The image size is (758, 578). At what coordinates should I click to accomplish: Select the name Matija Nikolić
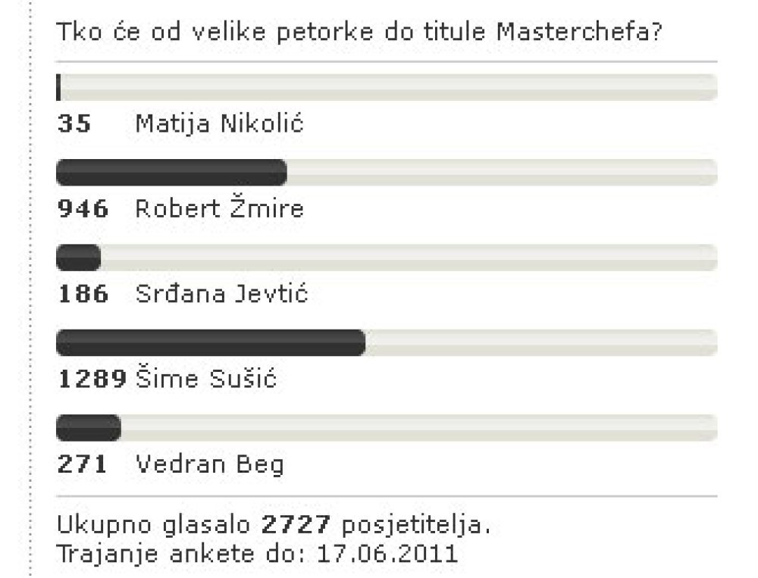click(x=219, y=123)
